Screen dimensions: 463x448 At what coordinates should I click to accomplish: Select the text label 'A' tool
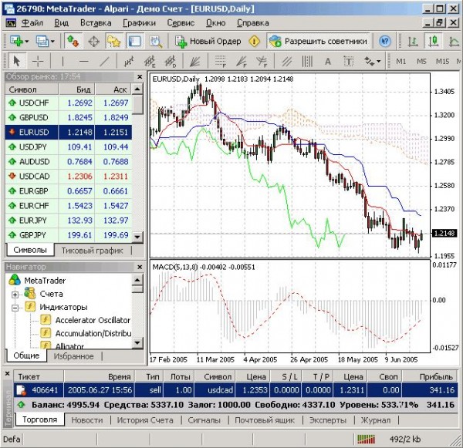(327, 61)
